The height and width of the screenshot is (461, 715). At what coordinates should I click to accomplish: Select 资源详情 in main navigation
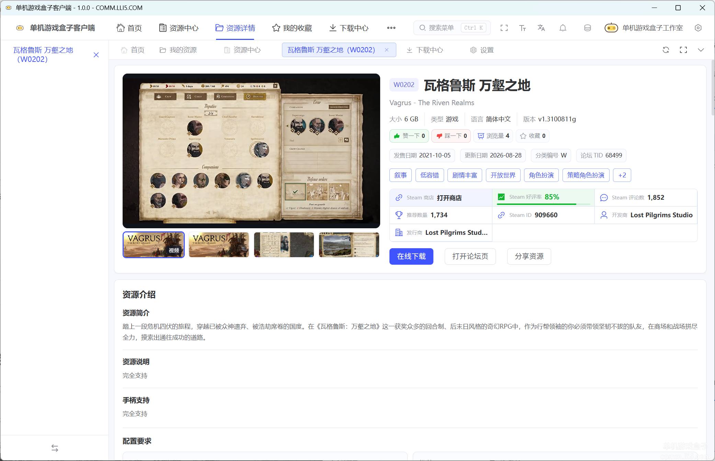[x=235, y=28]
